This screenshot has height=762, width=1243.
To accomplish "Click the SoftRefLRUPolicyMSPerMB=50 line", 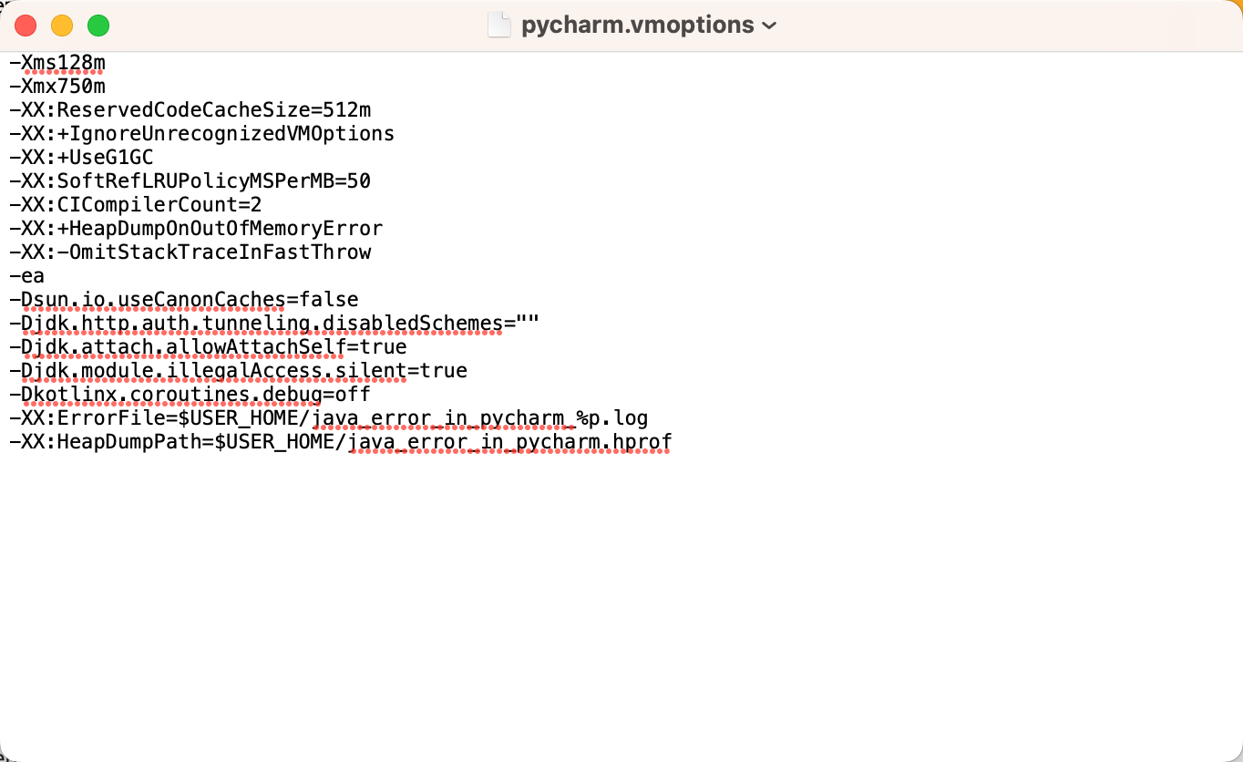I will [x=190, y=181].
